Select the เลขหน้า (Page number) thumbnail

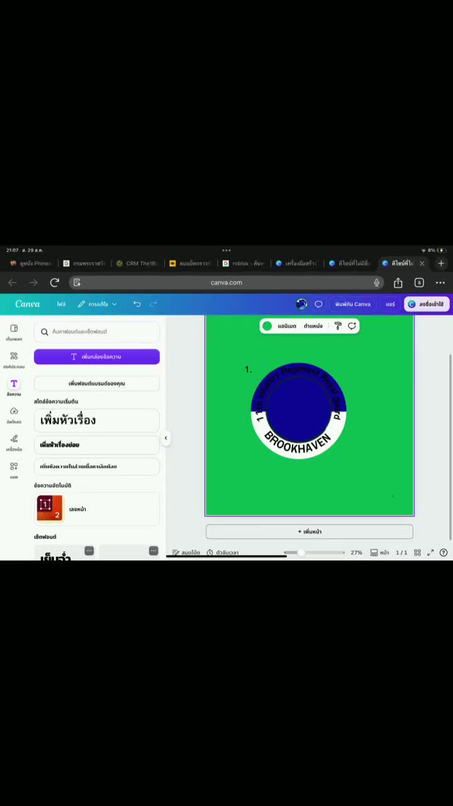[x=50, y=509]
